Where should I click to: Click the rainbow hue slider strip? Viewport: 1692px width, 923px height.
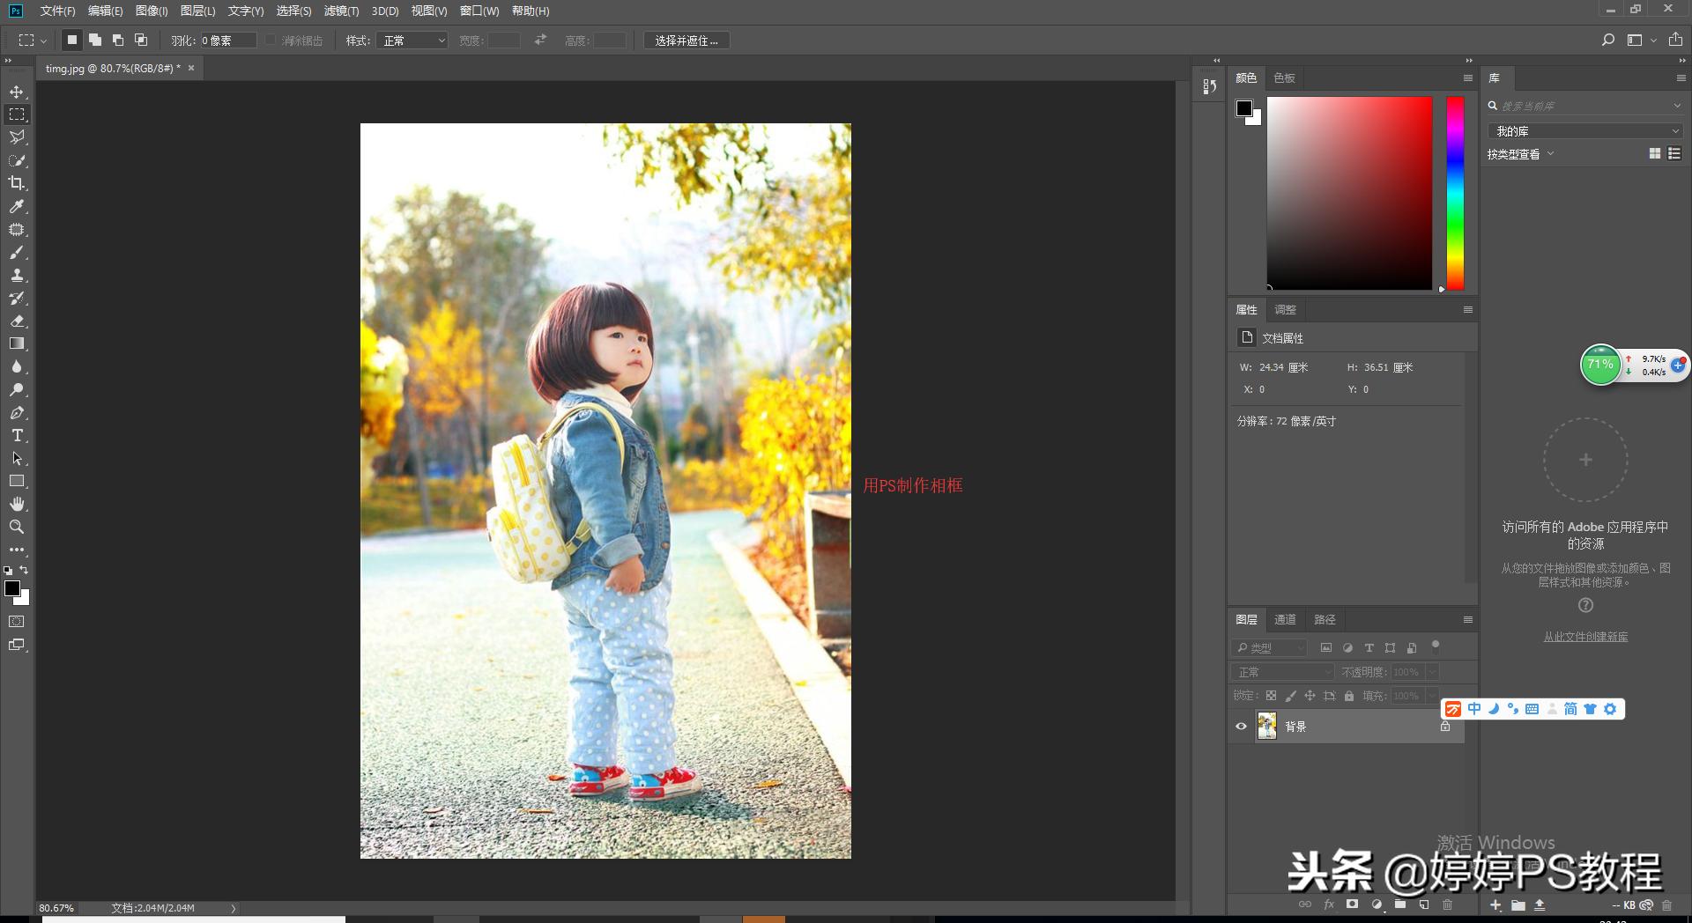(x=1455, y=193)
